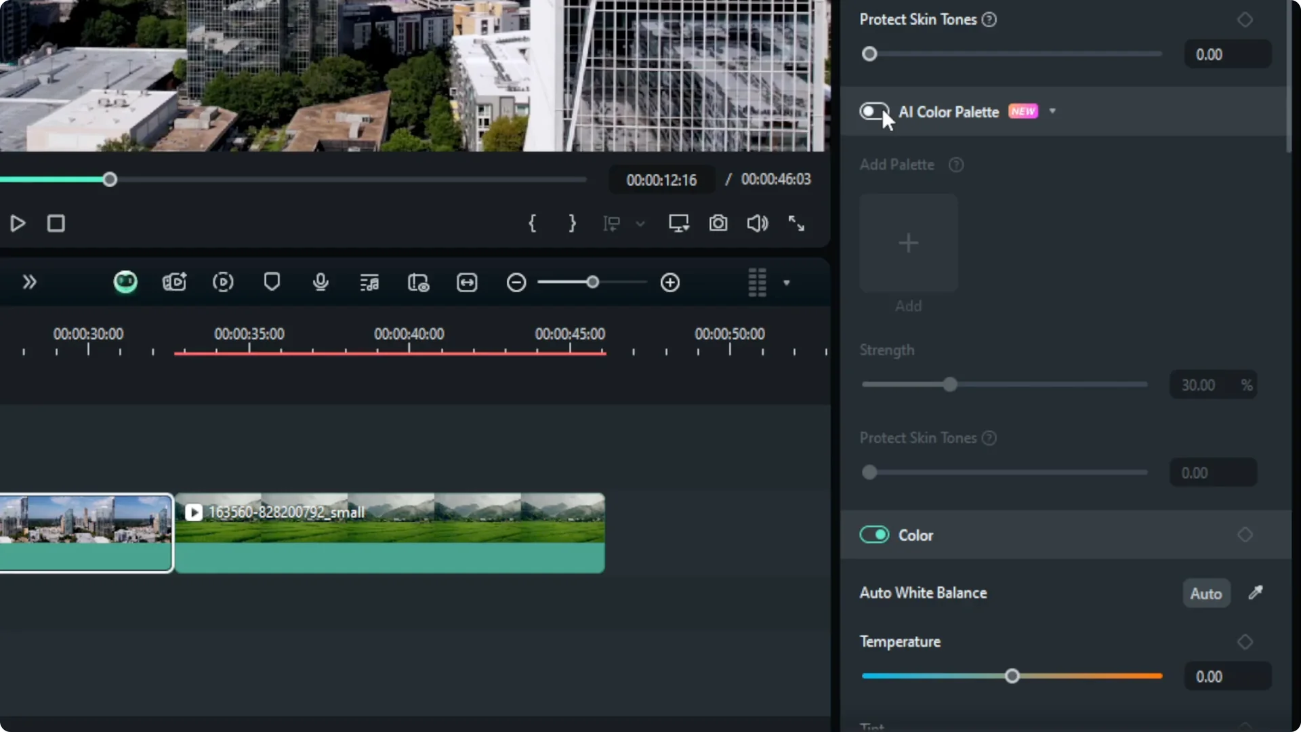
Task: Enable the AI Color Palette toggle
Action: tap(875, 111)
